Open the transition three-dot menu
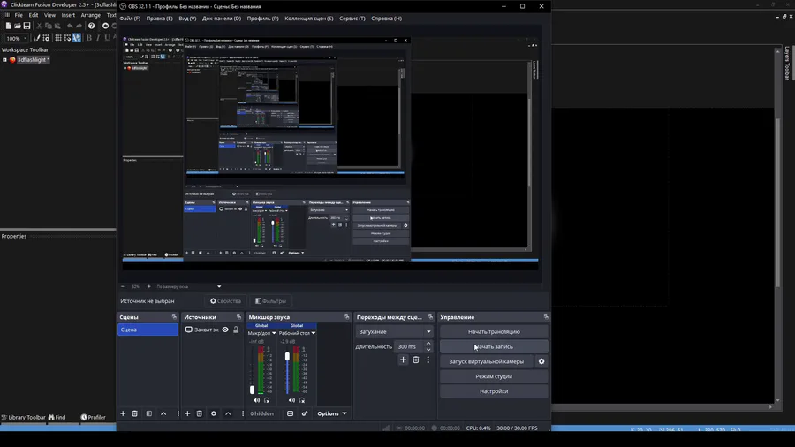This screenshot has height=447, width=795. 428,360
